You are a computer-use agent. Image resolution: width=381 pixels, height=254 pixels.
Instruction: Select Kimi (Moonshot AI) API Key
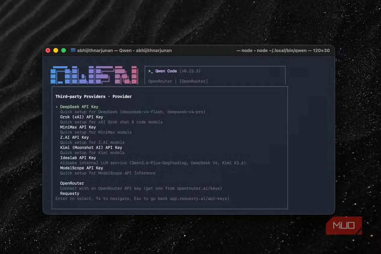pyautogui.click(x=91, y=148)
